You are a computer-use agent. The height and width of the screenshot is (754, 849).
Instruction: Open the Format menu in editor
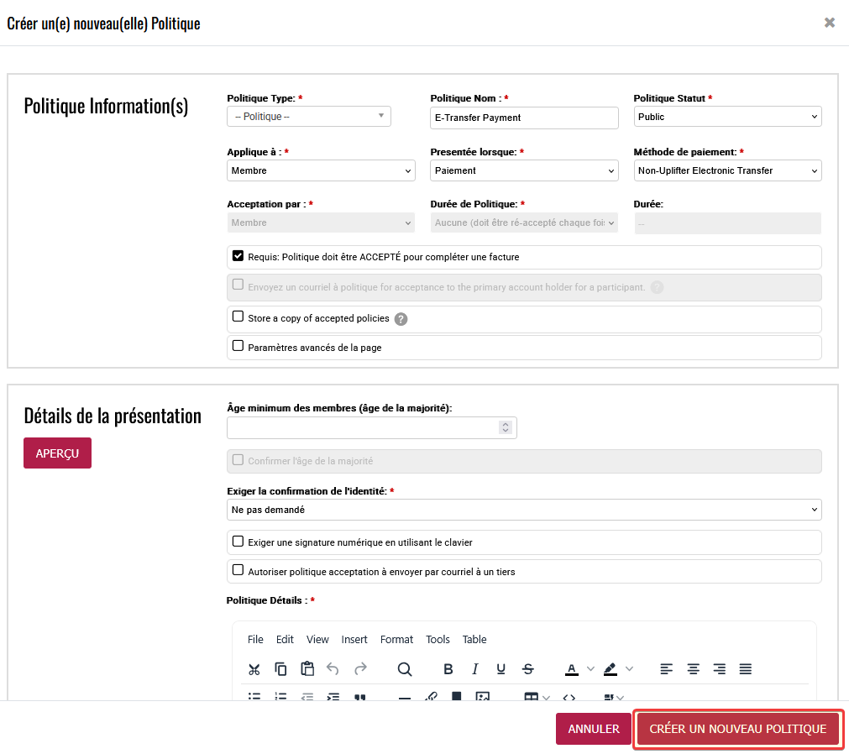tap(396, 640)
